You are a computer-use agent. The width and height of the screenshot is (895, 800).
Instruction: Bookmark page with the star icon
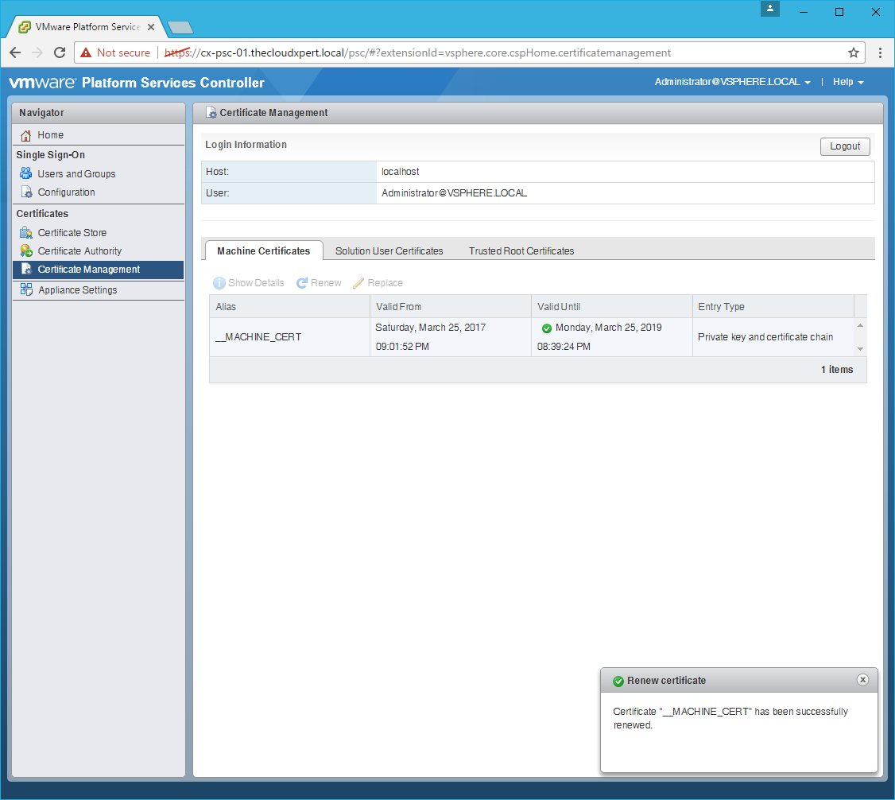(x=854, y=52)
